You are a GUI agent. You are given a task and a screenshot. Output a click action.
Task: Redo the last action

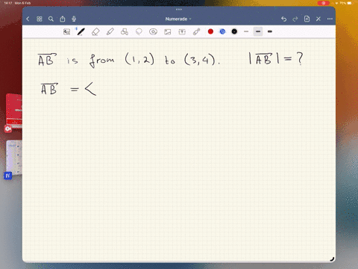click(295, 19)
